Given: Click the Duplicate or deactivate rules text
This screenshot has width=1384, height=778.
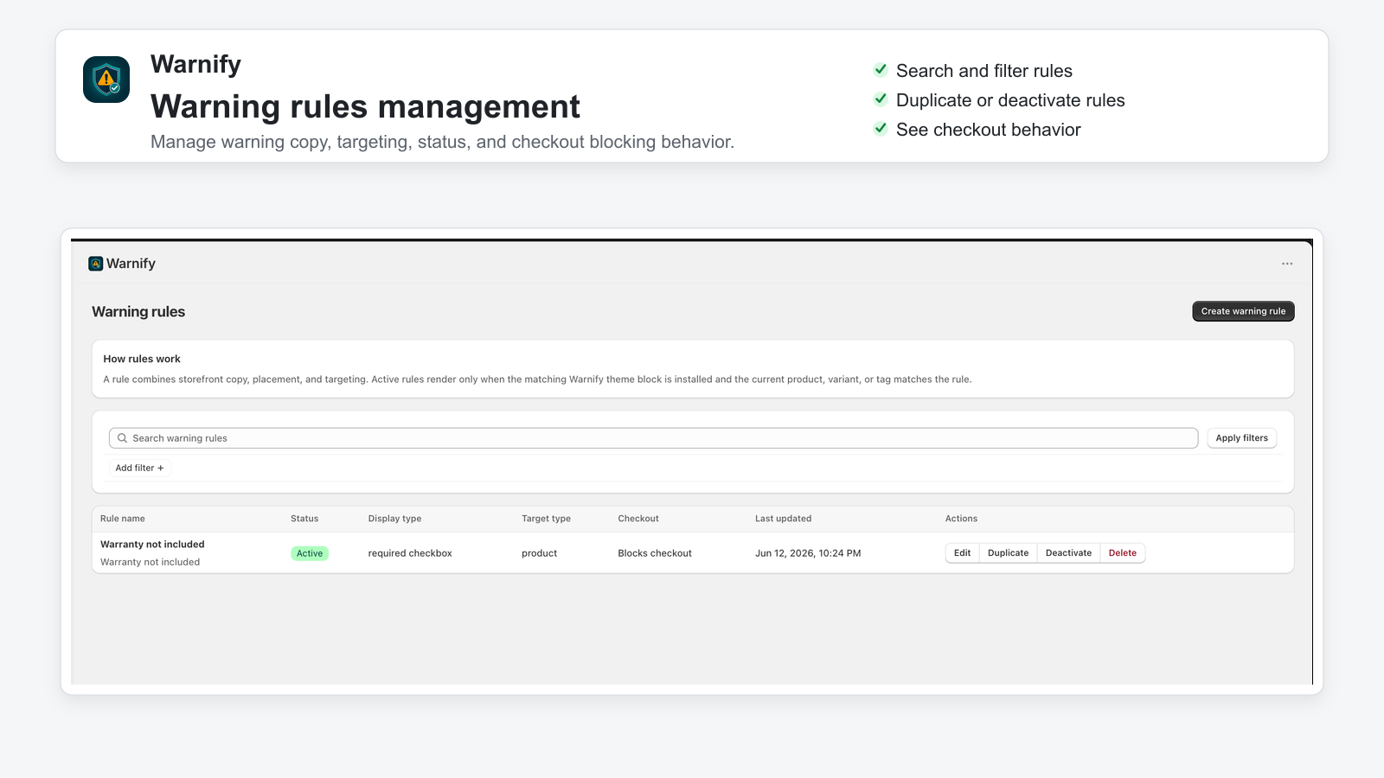Looking at the screenshot, I should coord(1010,100).
